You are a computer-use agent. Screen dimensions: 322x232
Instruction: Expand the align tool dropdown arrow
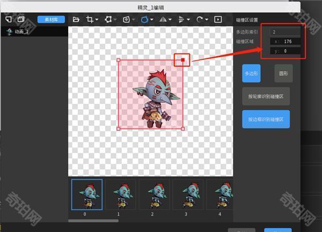188,20
